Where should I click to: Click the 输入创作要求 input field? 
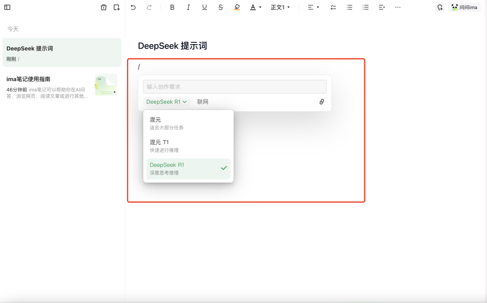pyautogui.click(x=234, y=87)
